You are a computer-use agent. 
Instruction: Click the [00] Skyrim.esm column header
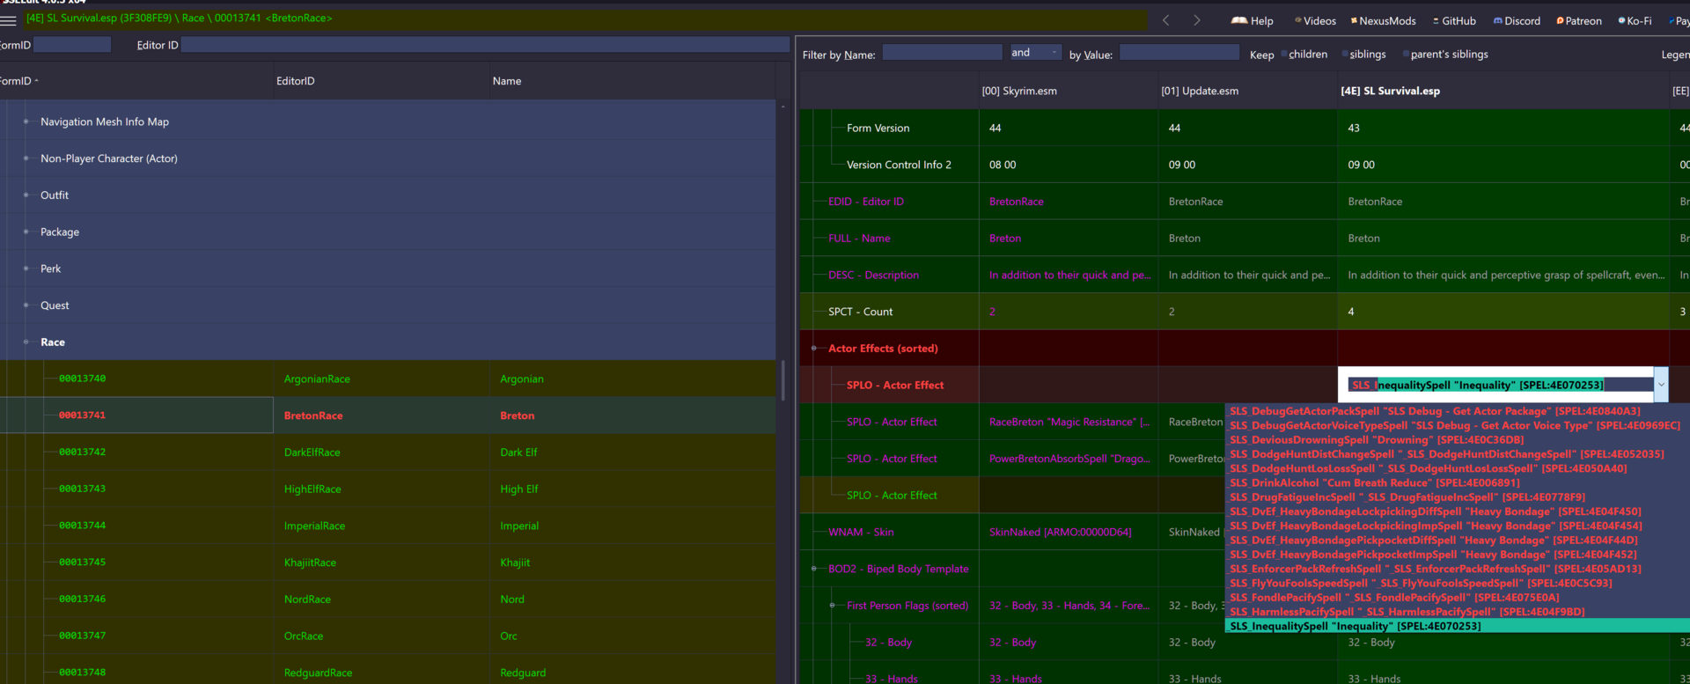1068,91
